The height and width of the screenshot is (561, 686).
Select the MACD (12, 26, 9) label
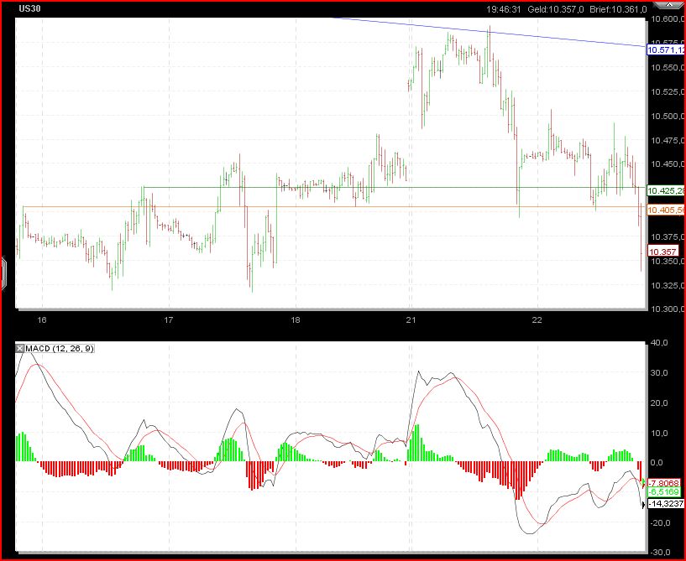point(59,349)
